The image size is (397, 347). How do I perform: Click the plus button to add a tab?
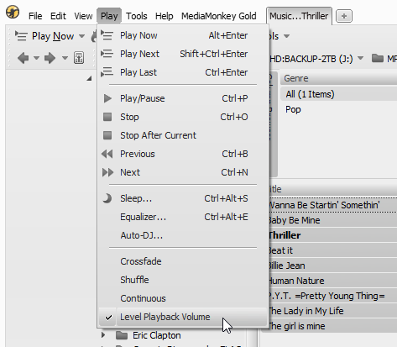tap(344, 16)
